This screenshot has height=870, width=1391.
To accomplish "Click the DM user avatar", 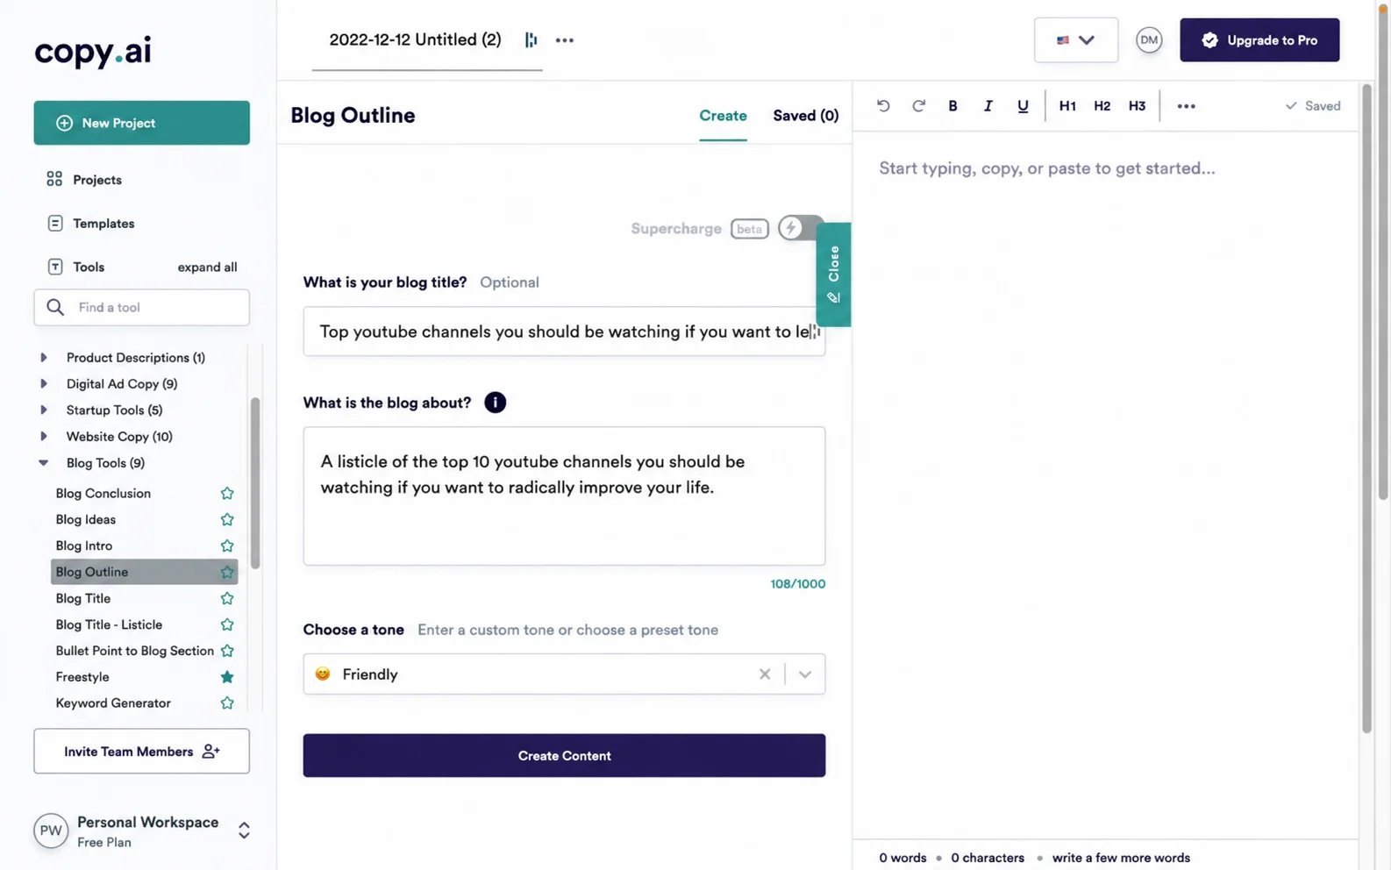I will point(1149,40).
